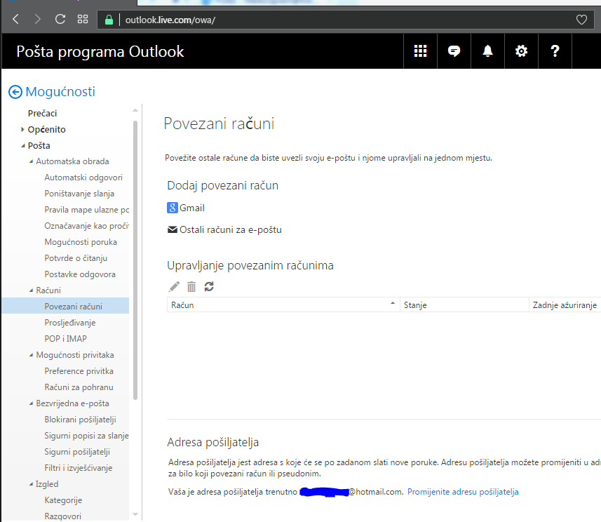This screenshot has width=601, height=522.
Task: Open the settings gear icon
Action: tap(521, 51)
